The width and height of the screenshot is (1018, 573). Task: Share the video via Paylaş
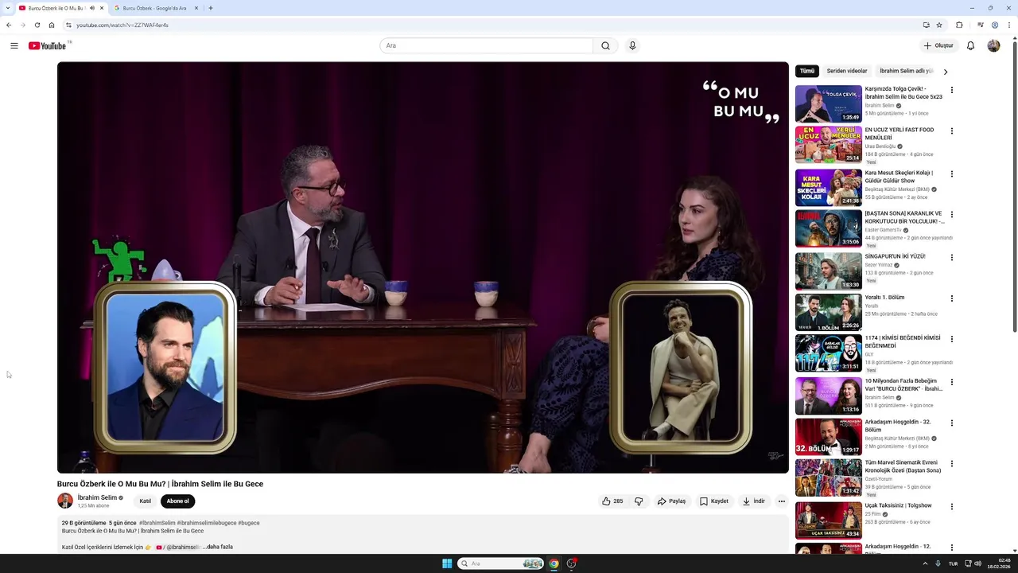pos(671,501)
